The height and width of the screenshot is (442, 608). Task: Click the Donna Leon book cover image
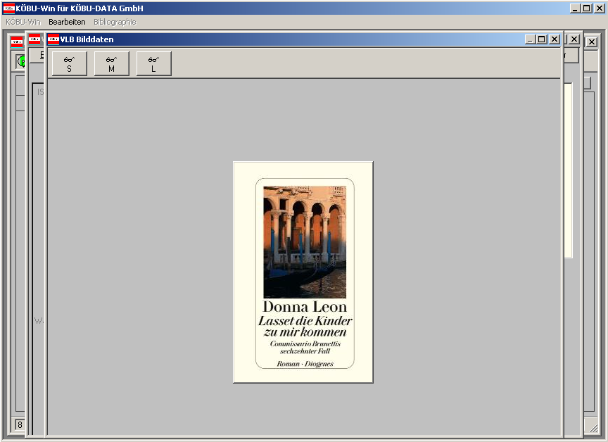tap(303, 272)
